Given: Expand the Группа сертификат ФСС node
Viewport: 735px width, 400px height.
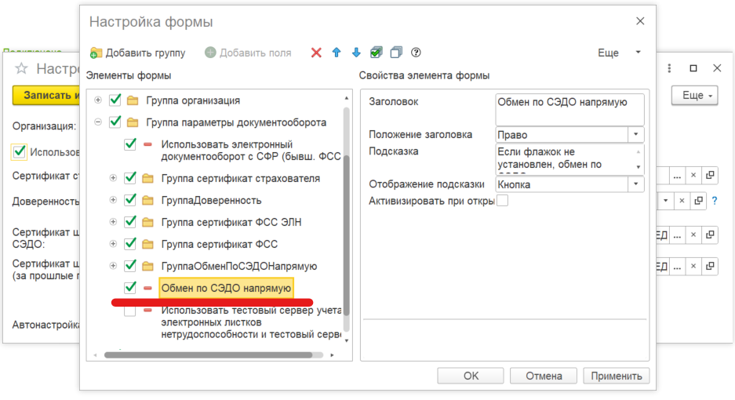Looking at the screenshot, I should 113,244.
